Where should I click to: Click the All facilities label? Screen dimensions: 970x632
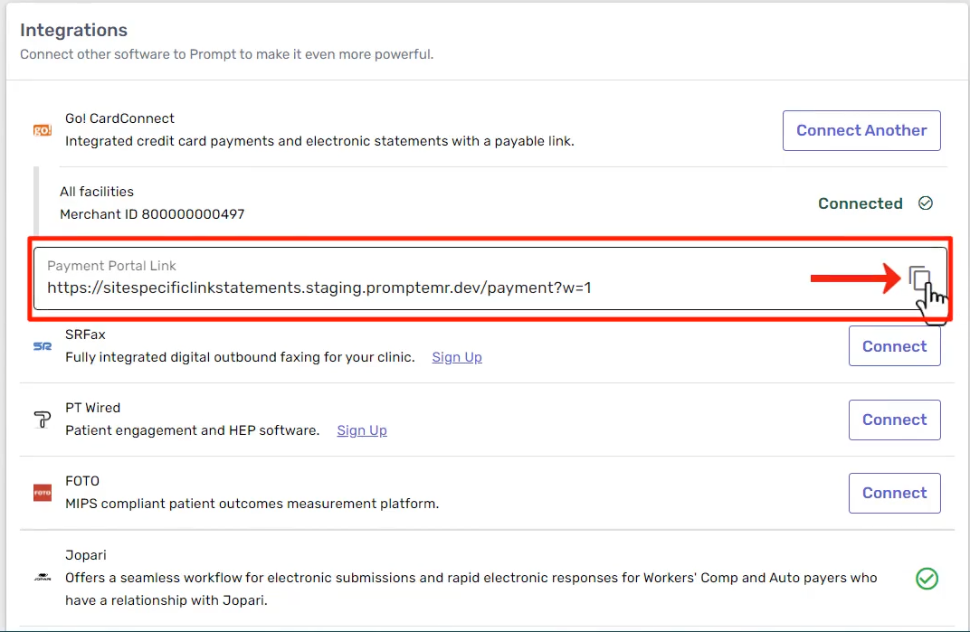[97, 192]
